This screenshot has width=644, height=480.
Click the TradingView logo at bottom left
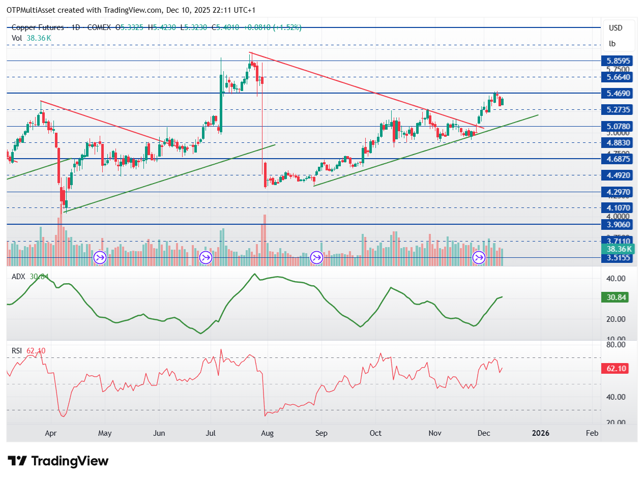tap(58, 461)
